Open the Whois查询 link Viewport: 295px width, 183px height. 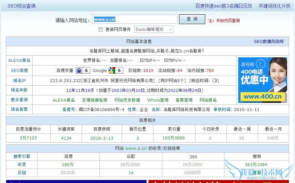(158, 100)
